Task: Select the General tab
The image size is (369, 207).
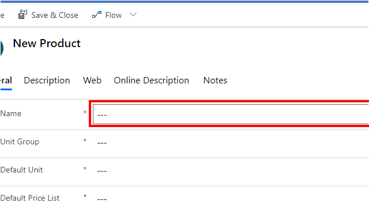Action: click(x=6, y=80)
